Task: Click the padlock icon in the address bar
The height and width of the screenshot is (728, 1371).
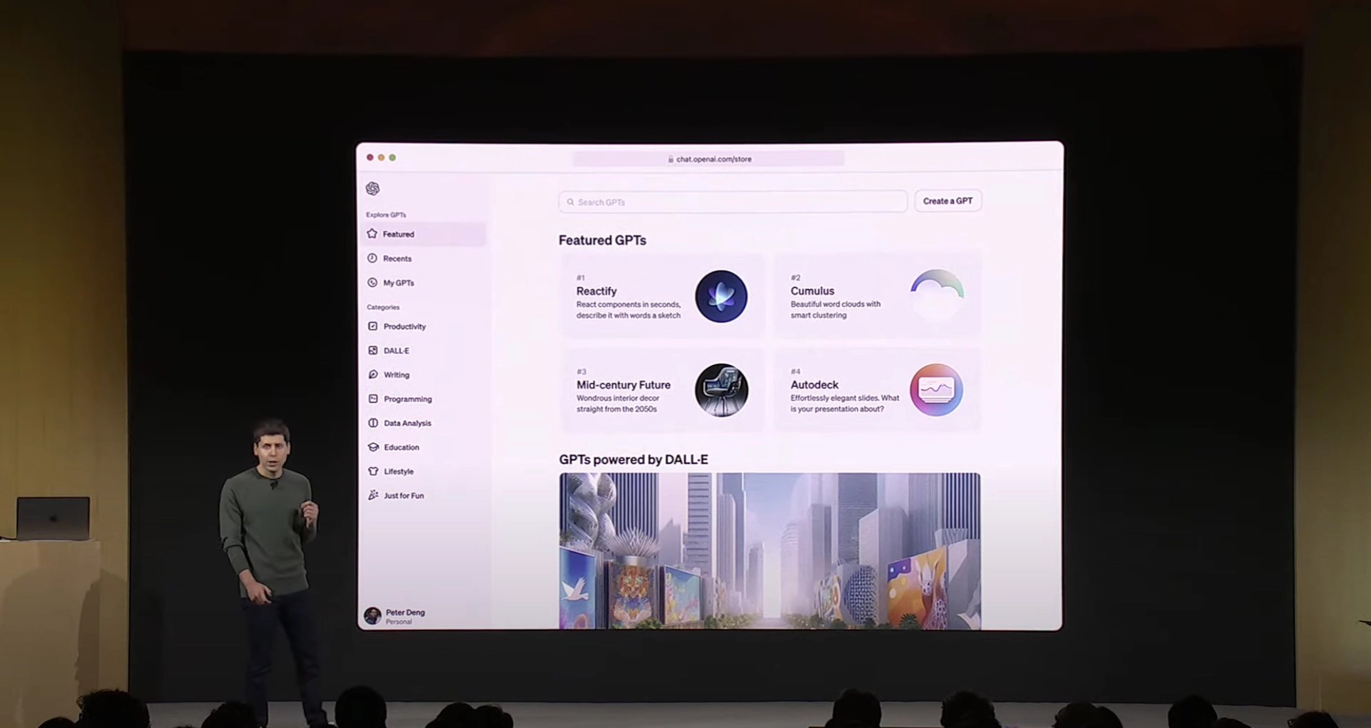Action: pyautogui.click(x=671, y=159)
